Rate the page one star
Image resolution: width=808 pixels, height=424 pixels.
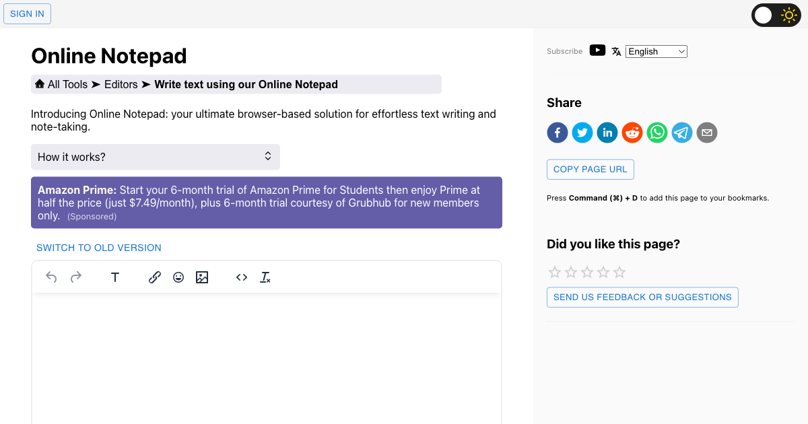555,273
